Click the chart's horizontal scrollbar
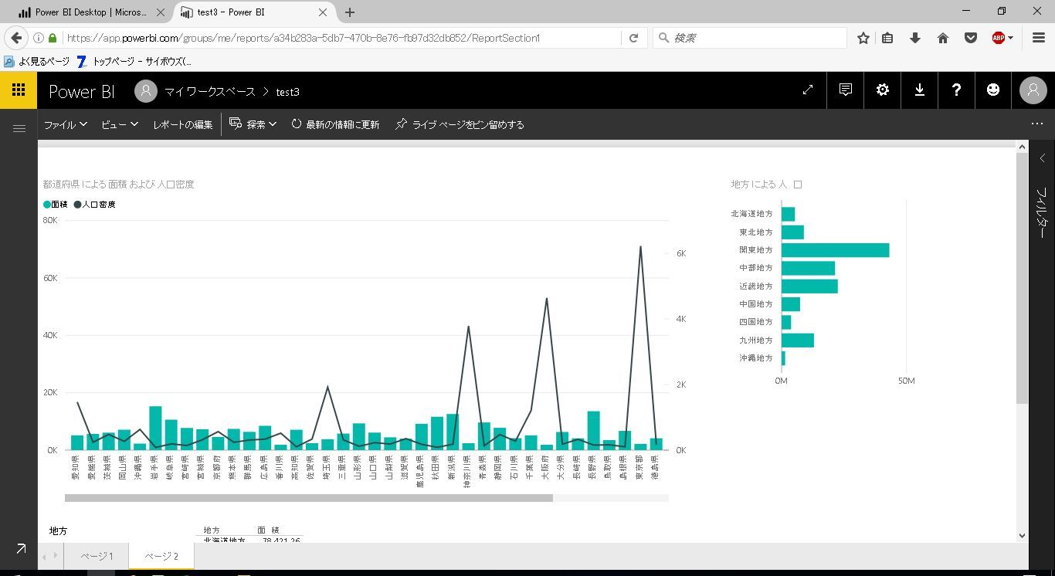This screenshot has height=576, width=1055. point(309,498)
